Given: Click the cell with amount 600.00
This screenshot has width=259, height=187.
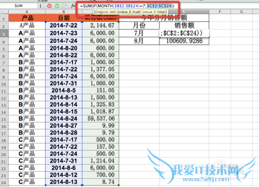Looking at the screenshot, I should coord(100,48).
